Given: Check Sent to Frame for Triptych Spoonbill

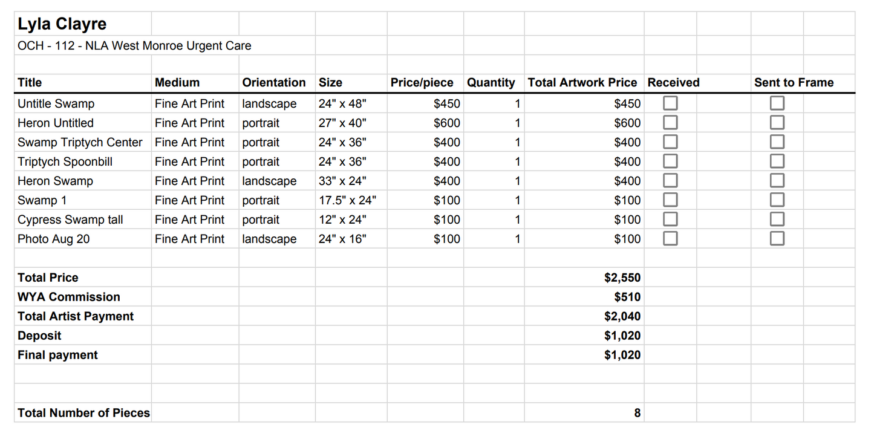Looking at the screenshot, I should [777, 161].
